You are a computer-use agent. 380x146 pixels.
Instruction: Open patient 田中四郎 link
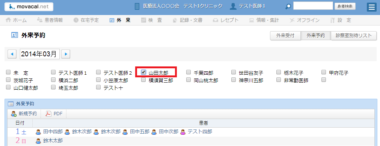pyautogui.click(x=53, y=132)
